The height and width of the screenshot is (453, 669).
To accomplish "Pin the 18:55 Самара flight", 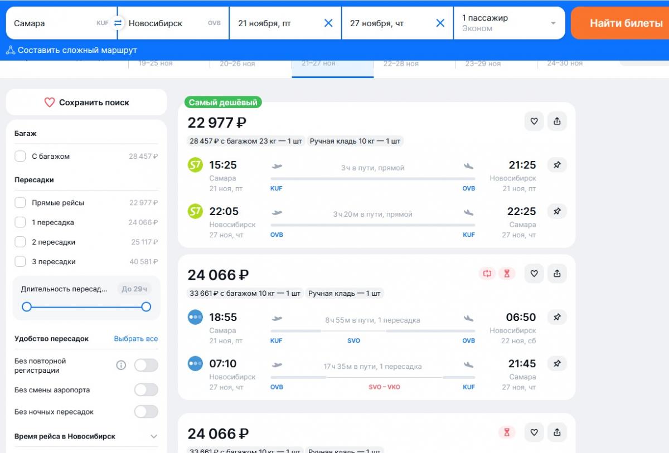I will coord(557,317).
